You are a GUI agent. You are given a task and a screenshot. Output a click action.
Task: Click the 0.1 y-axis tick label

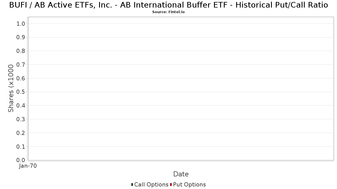point(21,147)
